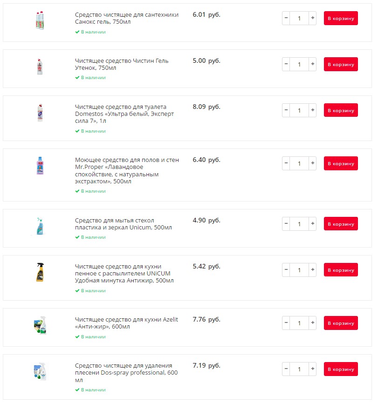
Task: Click minus stepper for Mr.Proper floor cleaner
Action: [x=286, y=163]
